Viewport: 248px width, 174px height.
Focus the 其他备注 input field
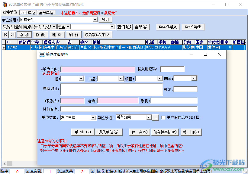point(129,109)
